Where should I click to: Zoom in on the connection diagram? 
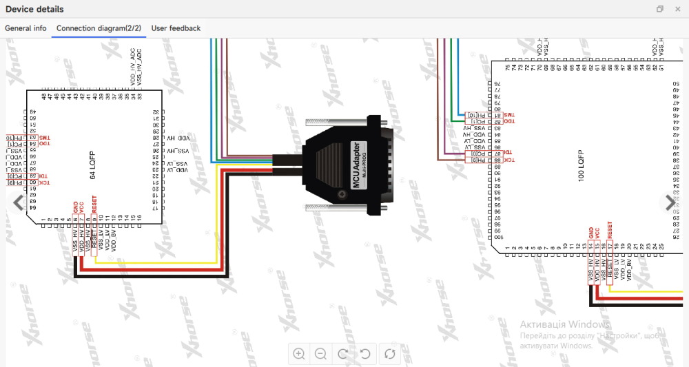[299, 354]
